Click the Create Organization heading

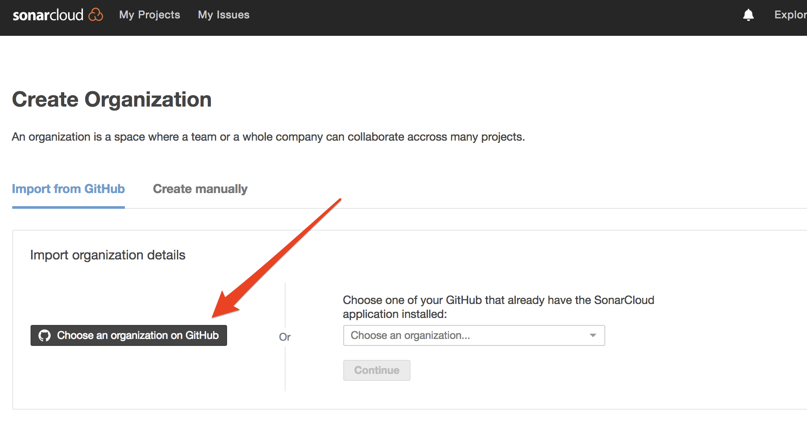[112, 100]
